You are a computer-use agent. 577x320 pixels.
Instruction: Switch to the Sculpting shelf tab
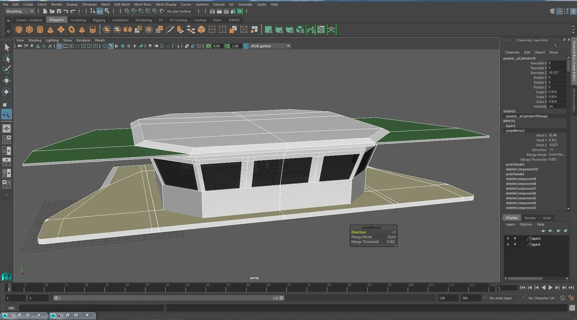click(78, 20)
